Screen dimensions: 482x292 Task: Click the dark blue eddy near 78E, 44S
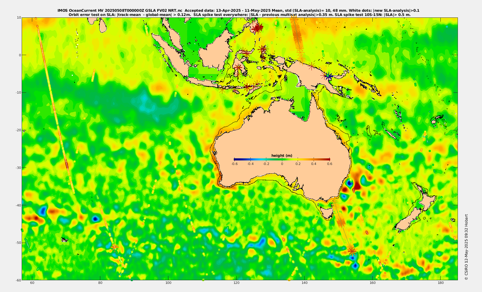click(95, 219)
